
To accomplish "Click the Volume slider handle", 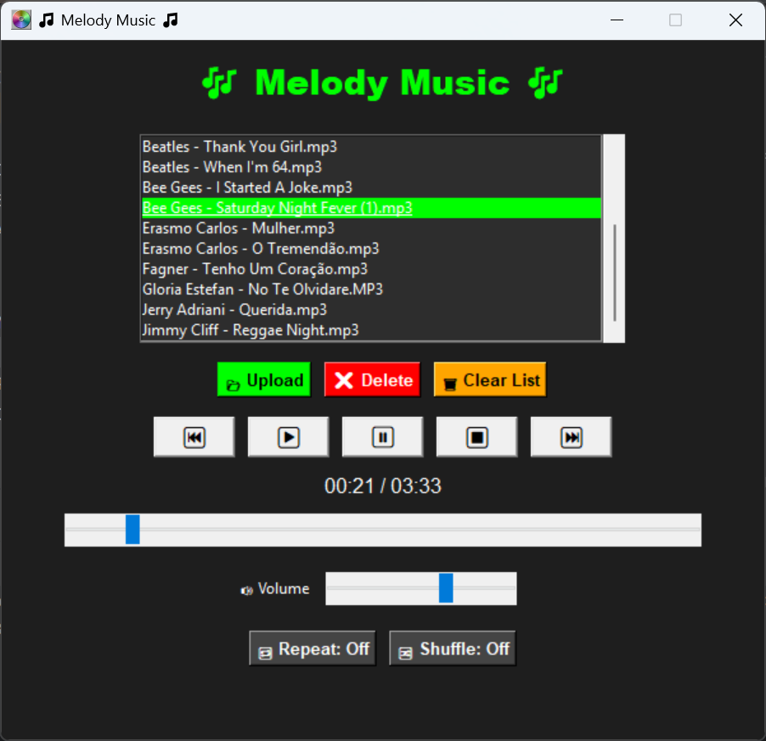I will [446, 588].
